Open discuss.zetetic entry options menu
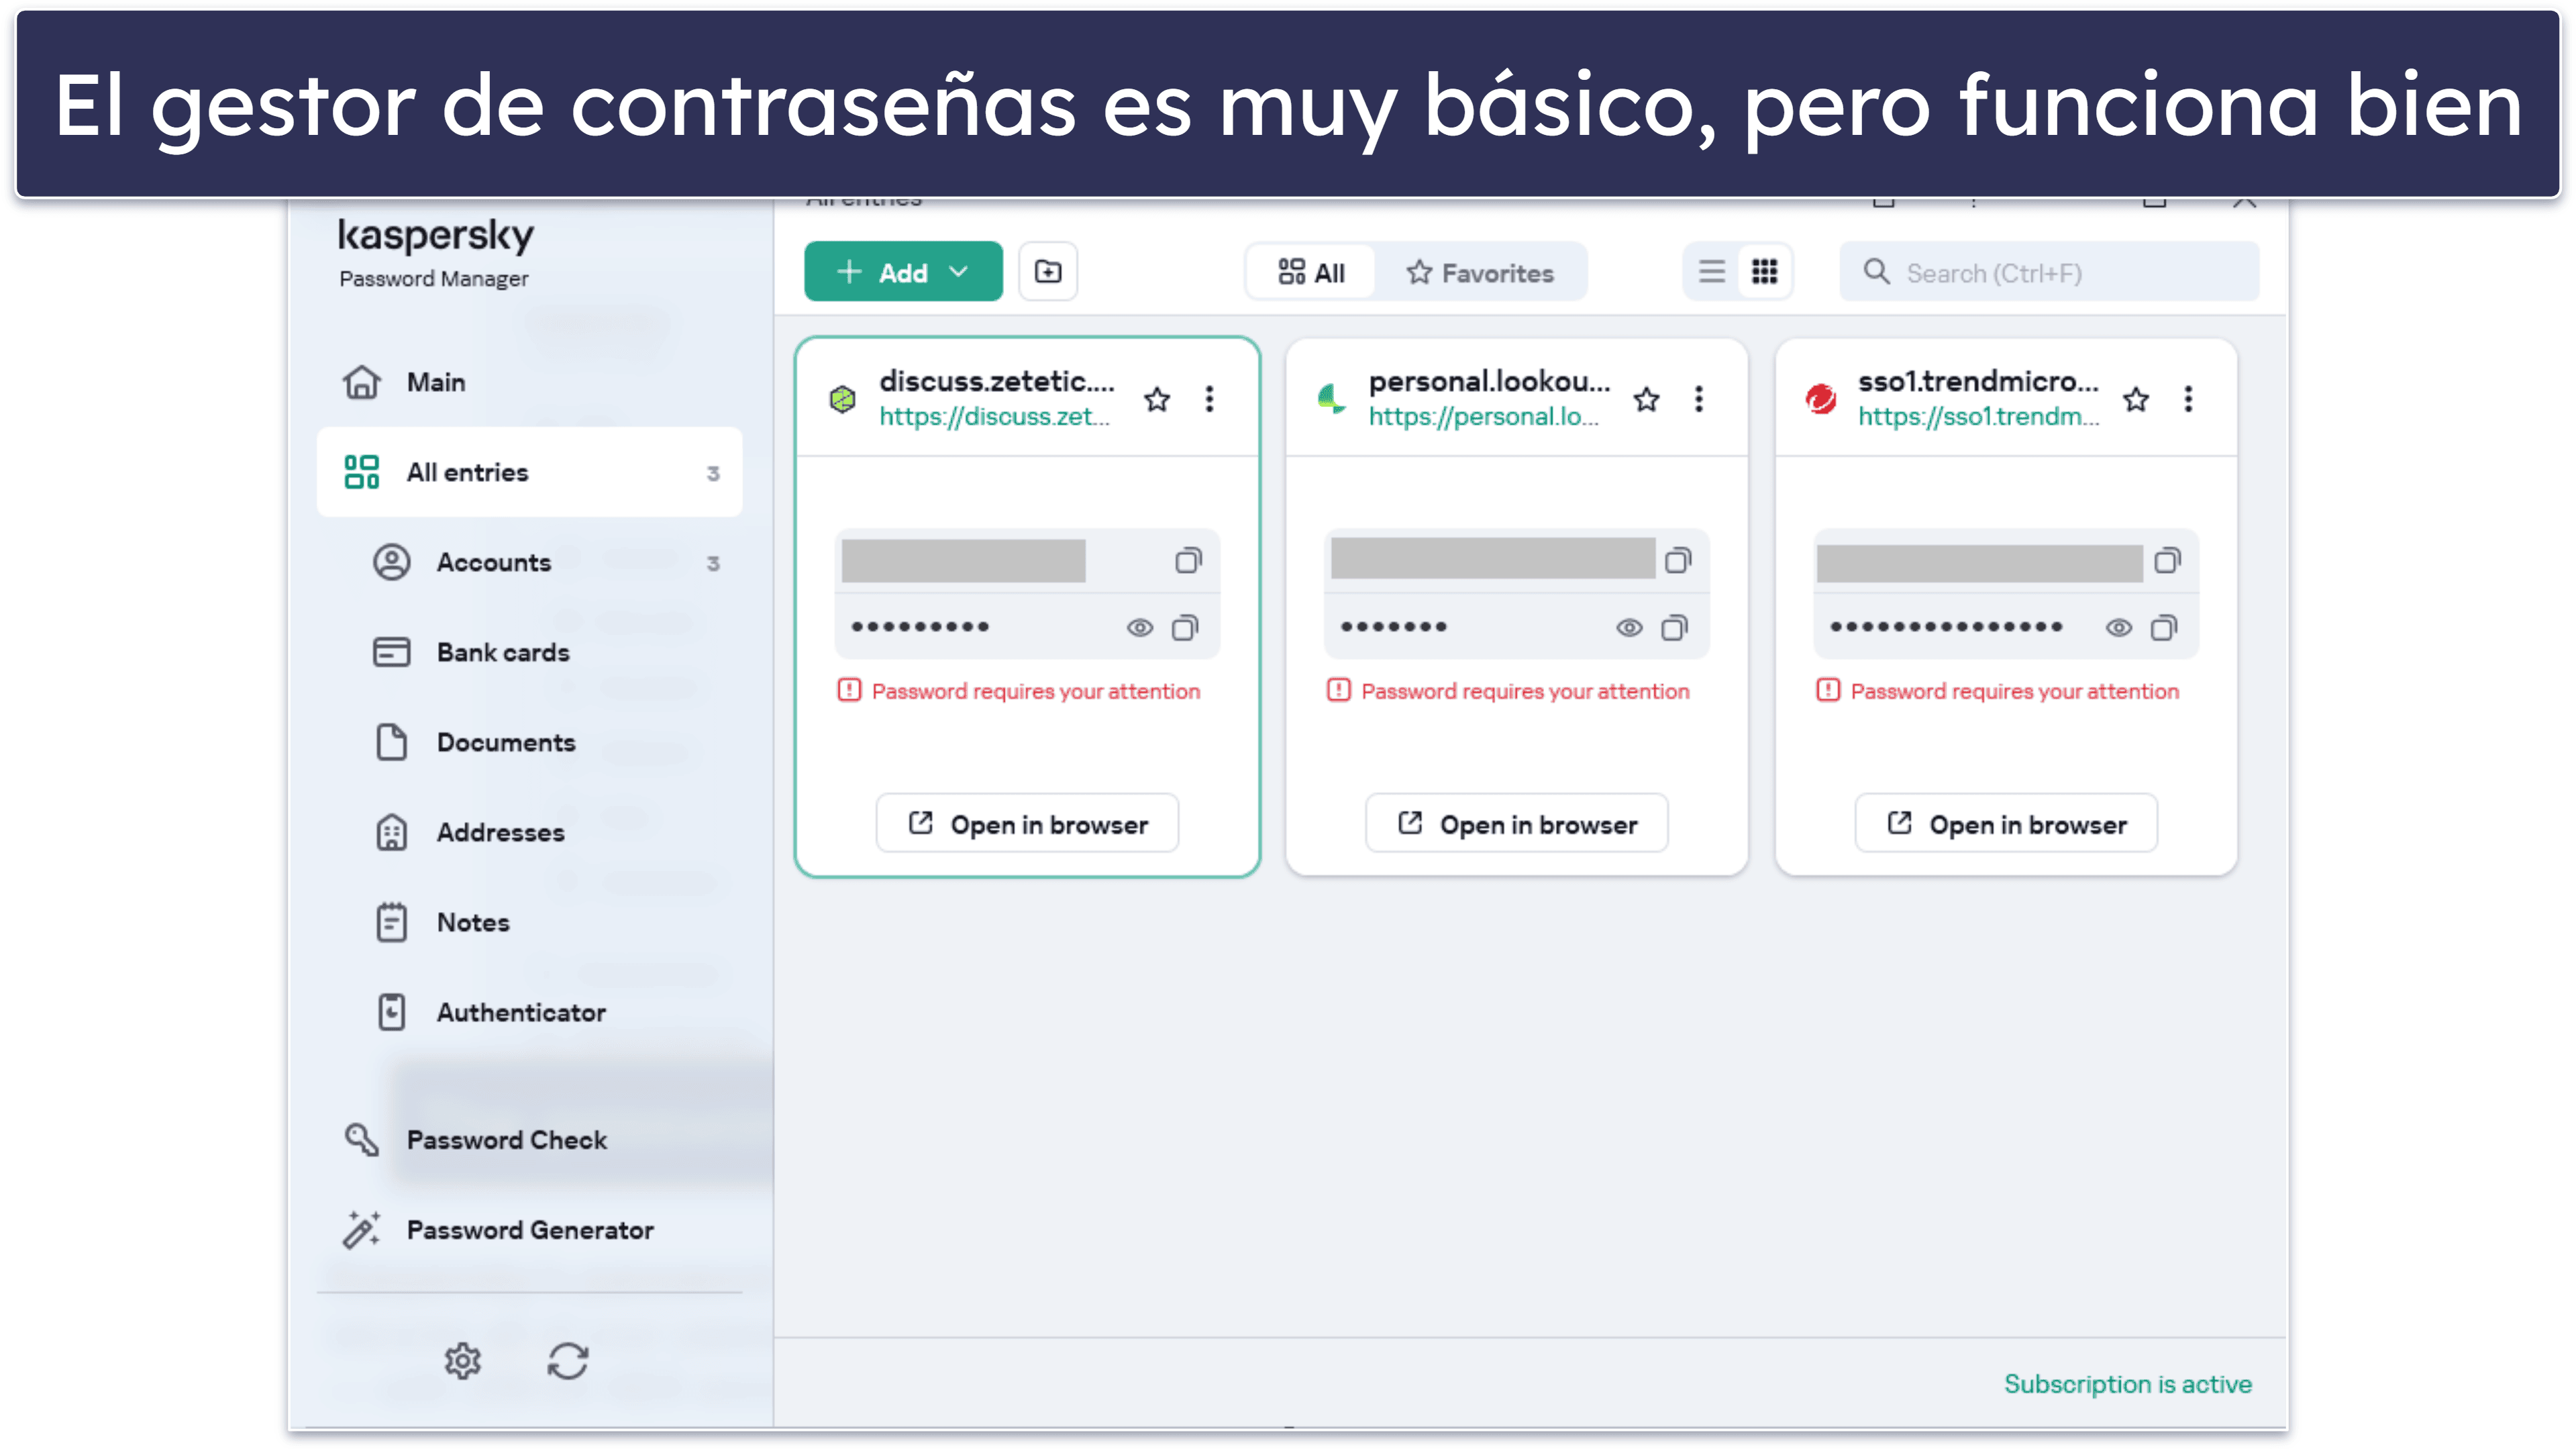The height and width of the screenshot is (1449, 2576). click(x=1210, y=400)
